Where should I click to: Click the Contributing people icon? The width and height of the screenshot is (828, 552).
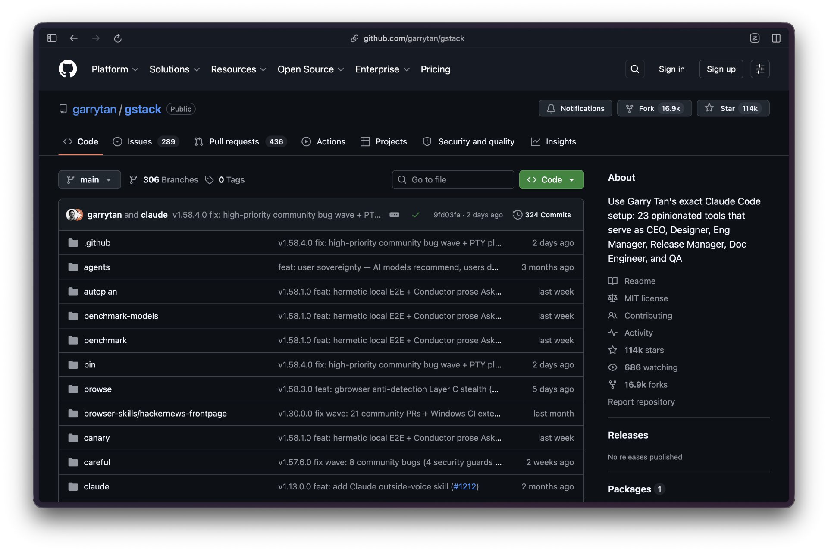click(613, 316)
